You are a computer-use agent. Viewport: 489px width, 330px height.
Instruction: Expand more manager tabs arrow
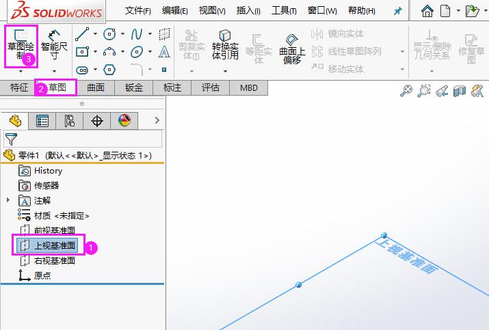point(157,120)
